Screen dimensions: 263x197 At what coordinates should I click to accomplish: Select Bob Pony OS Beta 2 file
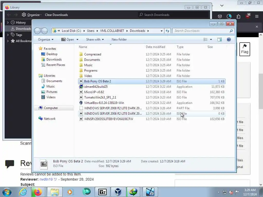pyautogui.click(x=152, y=81)
